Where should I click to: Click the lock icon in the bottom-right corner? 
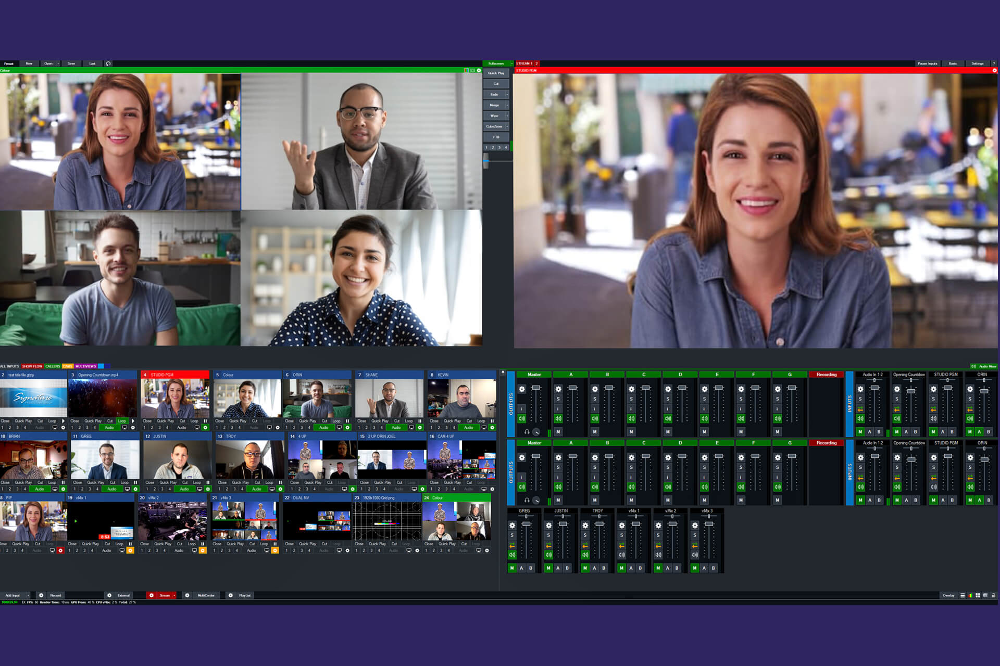(x=993, y=595)
